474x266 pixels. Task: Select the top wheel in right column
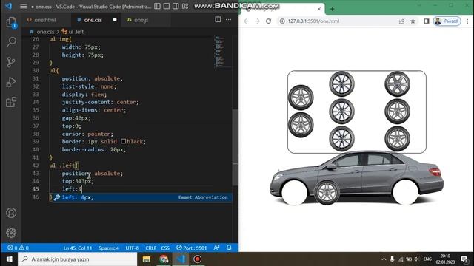[397, 83]
